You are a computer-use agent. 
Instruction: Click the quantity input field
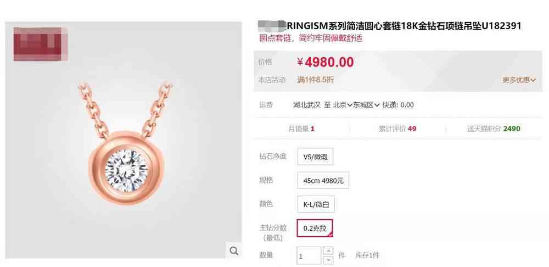click(x=309, y=256)
